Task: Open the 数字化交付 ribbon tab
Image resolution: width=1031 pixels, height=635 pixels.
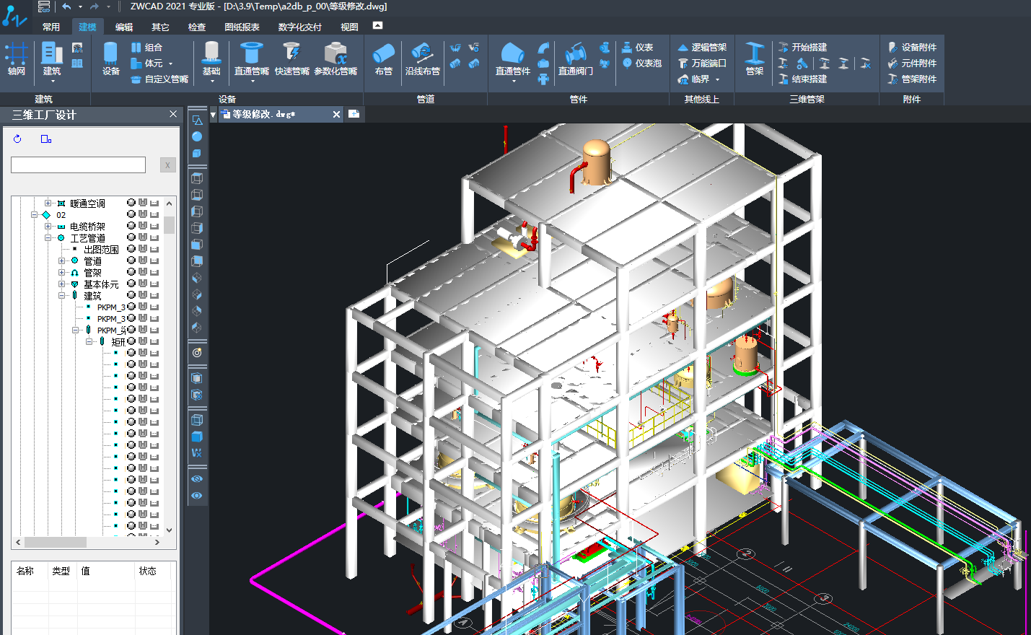Action: 299,27
